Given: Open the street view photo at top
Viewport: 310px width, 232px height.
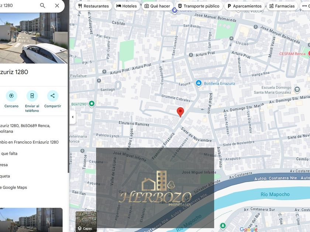Looking at the screenshot, I should click(x=34, y=38).
